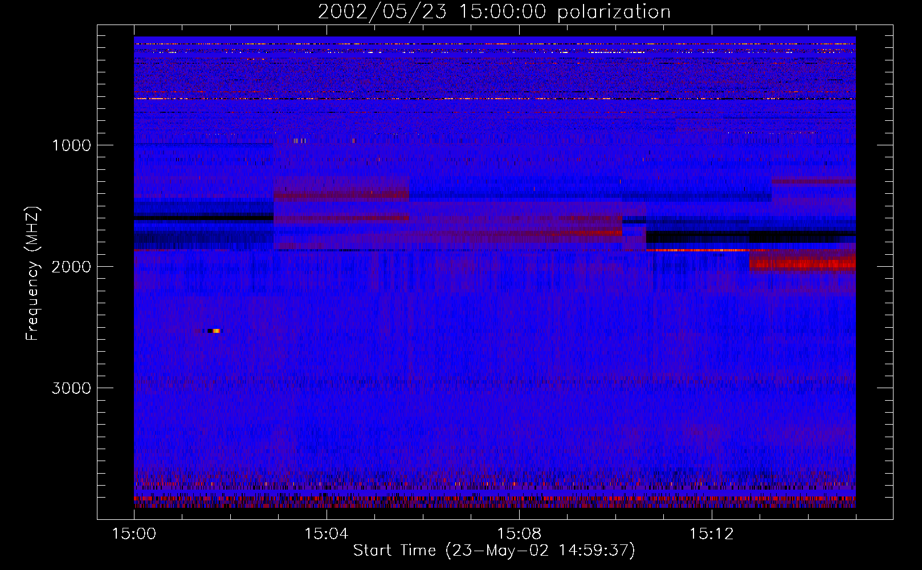Click the bright red emission patch near 2000 MHz
Image resolution: width=922 pixels, height=570 pixels.
point(803,264)
